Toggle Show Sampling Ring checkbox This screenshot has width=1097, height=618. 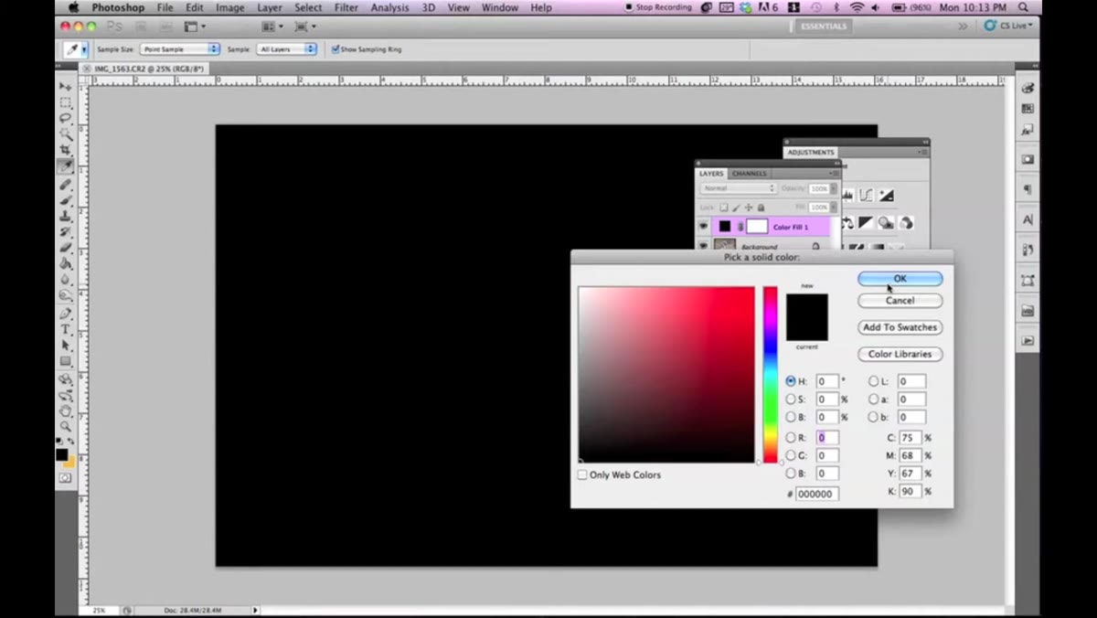(335, 49)
